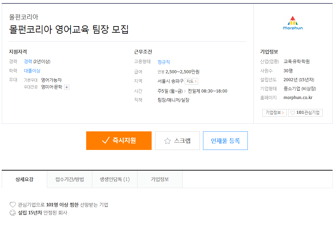Click the position text 팀장/매니저/실장
This screenshot has width=335, height=228.
tap(173, 100)
